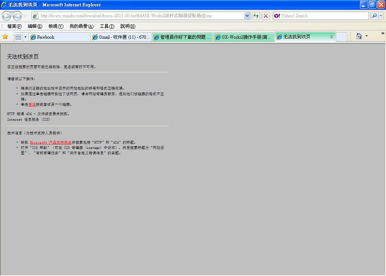Open the 我的最愛(A) menu
Viewport: 386px width, 276px height.
(x=81, y=26)
